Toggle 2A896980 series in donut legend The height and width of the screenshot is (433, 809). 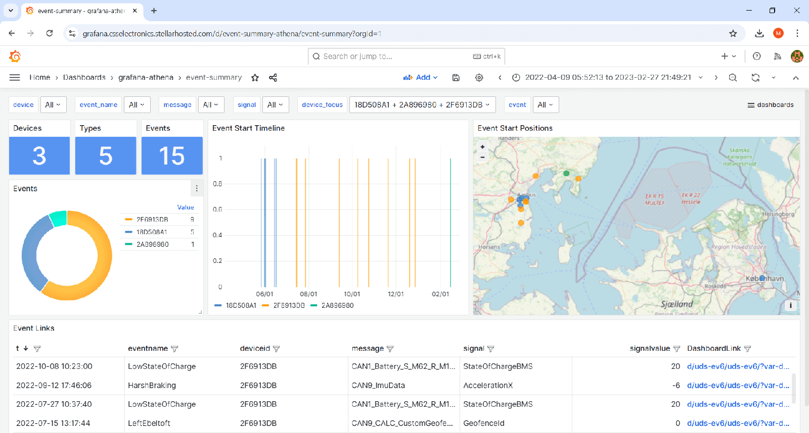click(153, 244)
